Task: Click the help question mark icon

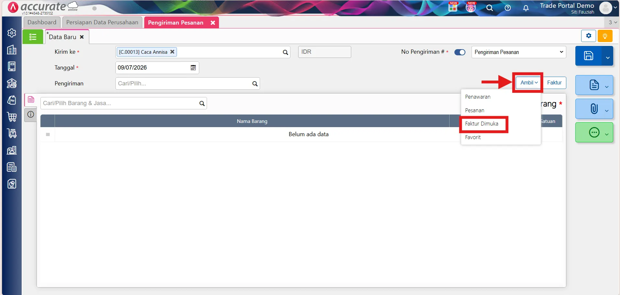Action: point(508,8)
